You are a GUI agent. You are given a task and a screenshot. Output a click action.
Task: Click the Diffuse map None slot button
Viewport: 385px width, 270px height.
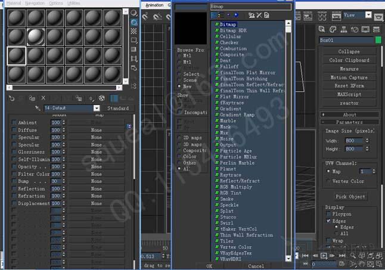(x=97, y=130)
